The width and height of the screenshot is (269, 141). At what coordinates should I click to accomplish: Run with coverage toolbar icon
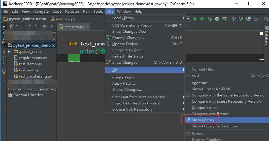[210, 19]
